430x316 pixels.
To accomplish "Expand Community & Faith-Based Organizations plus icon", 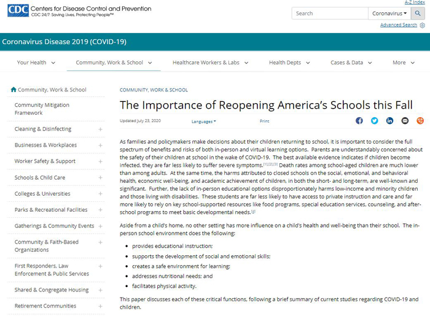I will [100, 242].
